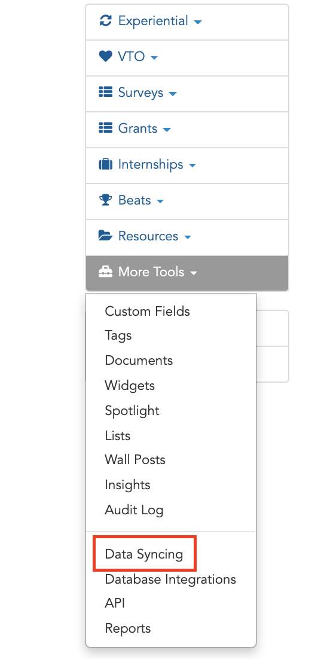Choose Database Integrations menu entry
The image size is (324, 659).
[x=170, y=579]
